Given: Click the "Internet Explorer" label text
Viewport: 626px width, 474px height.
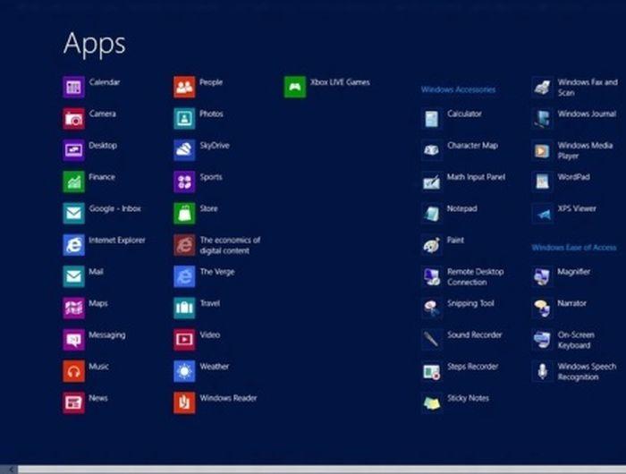Looking at the screenshot, I should point(117,240).
